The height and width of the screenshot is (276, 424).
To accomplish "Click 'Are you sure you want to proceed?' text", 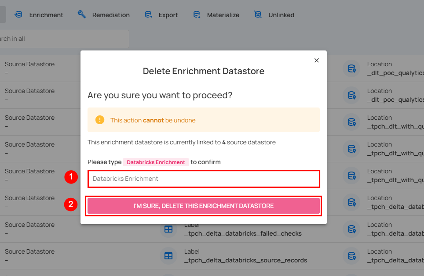I will (160, 95).
